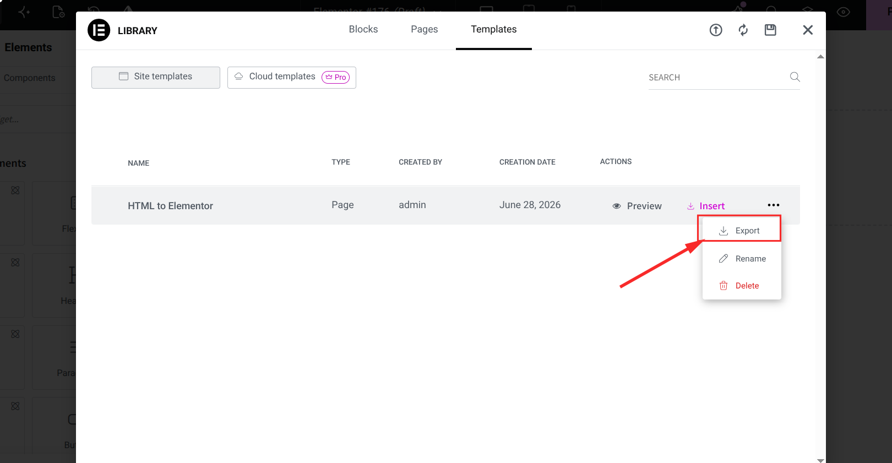Click the save template disk icon
Viewport: 892px width, 463px height.
point(770,30)
